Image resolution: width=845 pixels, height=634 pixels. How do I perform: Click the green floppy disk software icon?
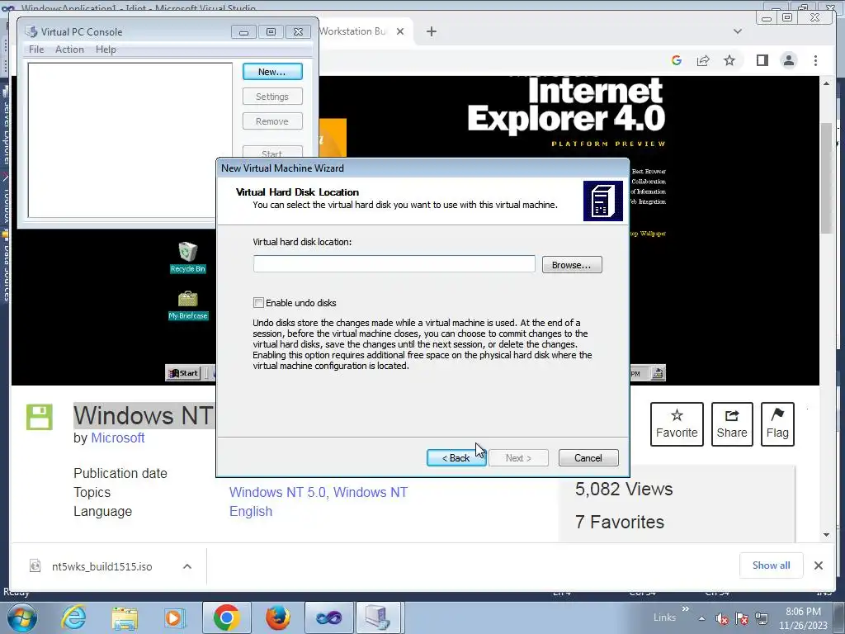click(x=40, y=417)
